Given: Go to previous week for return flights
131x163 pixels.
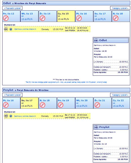Looking at the screenshot, I should point(12,95).
